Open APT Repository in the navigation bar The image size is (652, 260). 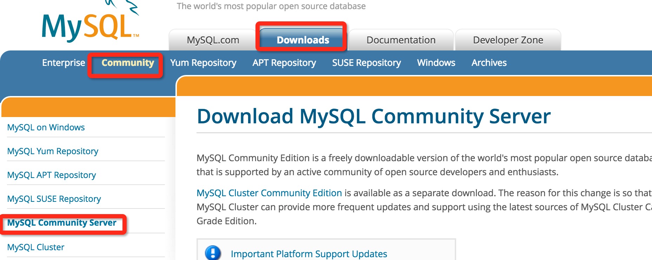pyautogui.click(x=284, y=63)
